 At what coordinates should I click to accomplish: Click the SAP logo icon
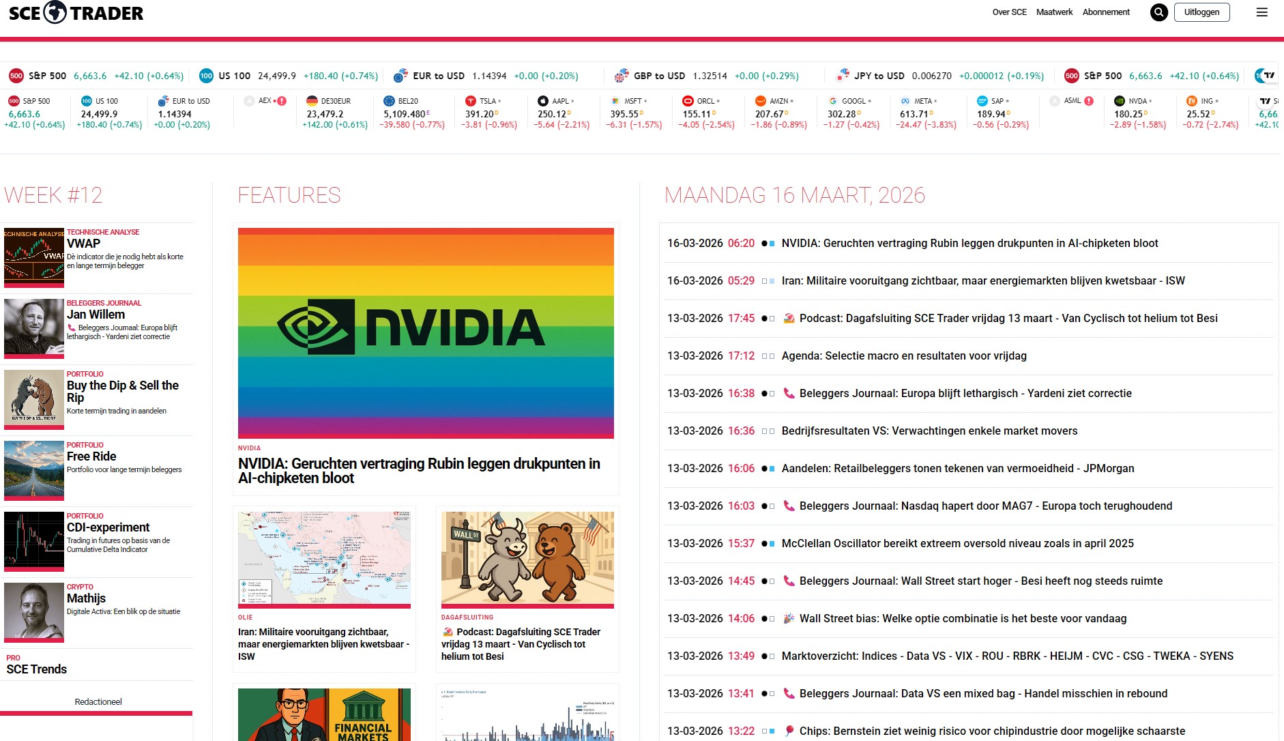pyautogui.click(x=982, y=101)
